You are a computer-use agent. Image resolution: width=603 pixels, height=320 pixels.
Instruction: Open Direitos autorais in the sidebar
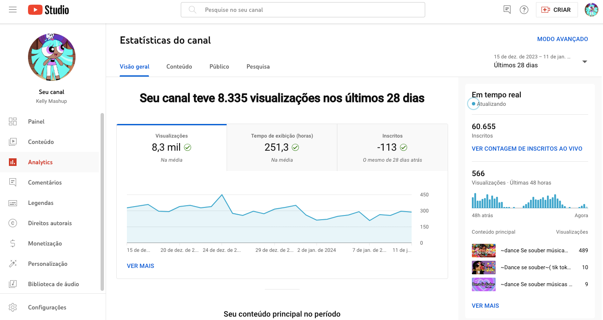pyautogui.click(x=50, y=223)
